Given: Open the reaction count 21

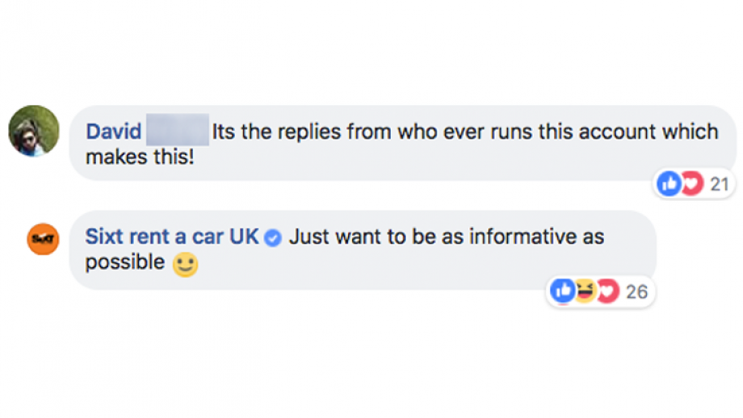Looking at the screenshot, I should tap(720, 184).
